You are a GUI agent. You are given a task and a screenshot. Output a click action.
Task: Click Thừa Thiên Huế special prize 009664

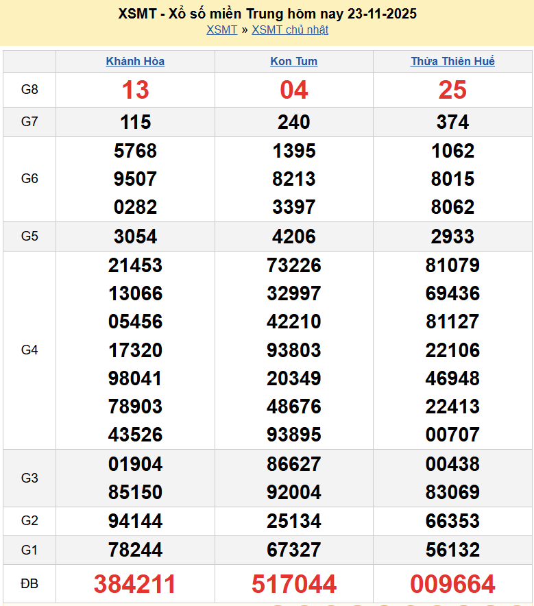point(452,584)
